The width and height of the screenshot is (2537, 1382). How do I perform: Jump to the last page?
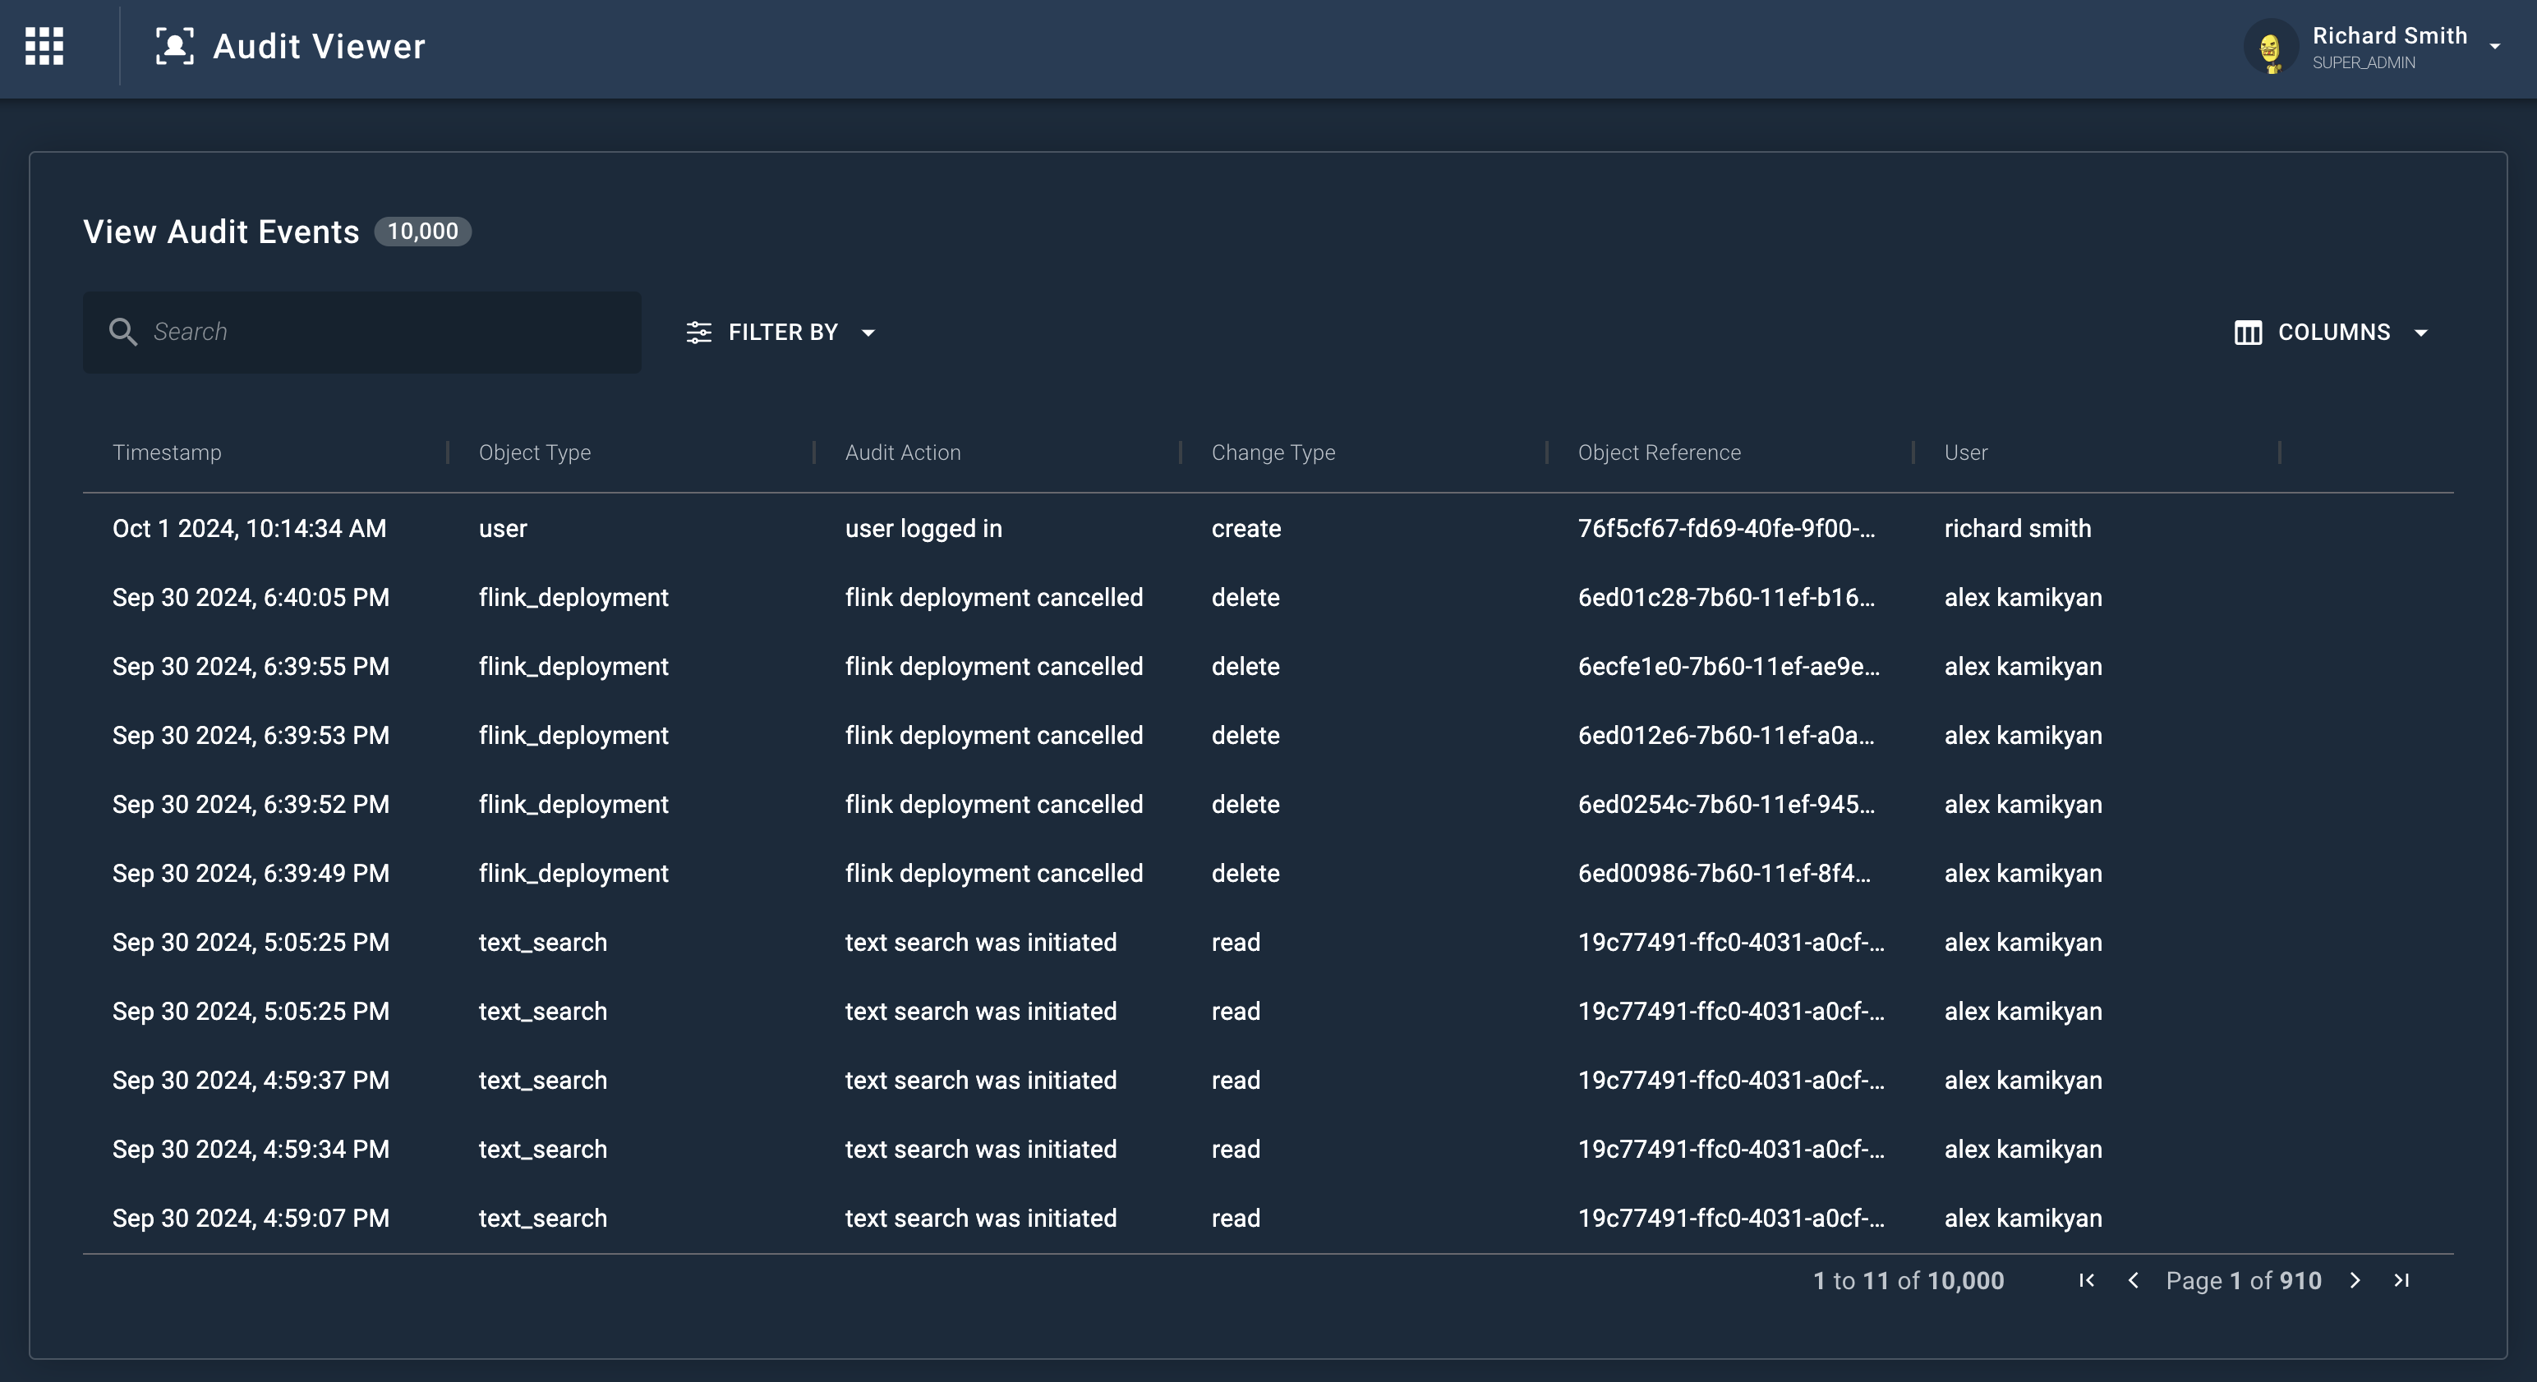pos(2401,1281)
